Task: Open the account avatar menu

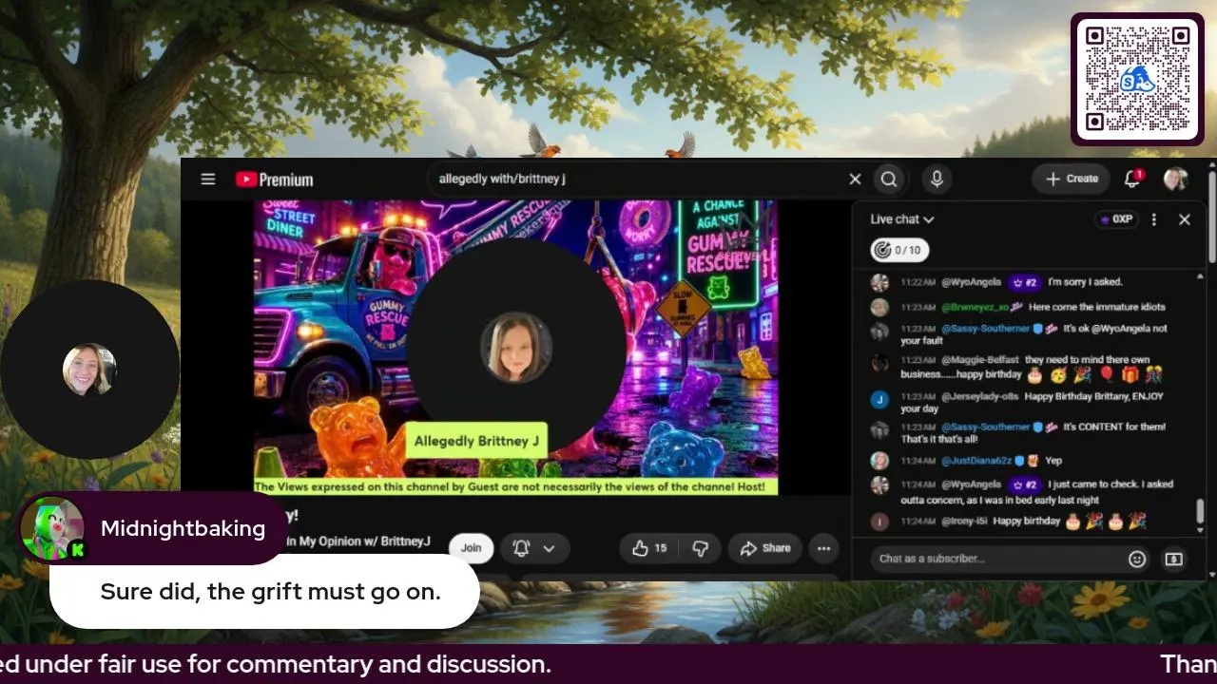Action: click(1176, 179)
